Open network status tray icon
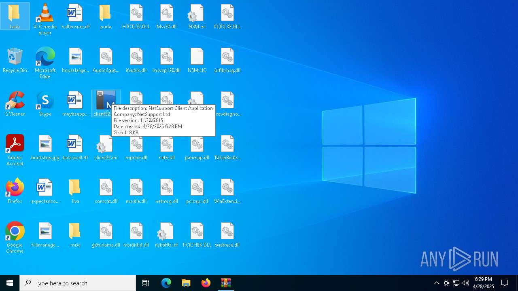The width and height of the screenshot is (518, 291). coord(456,283)
